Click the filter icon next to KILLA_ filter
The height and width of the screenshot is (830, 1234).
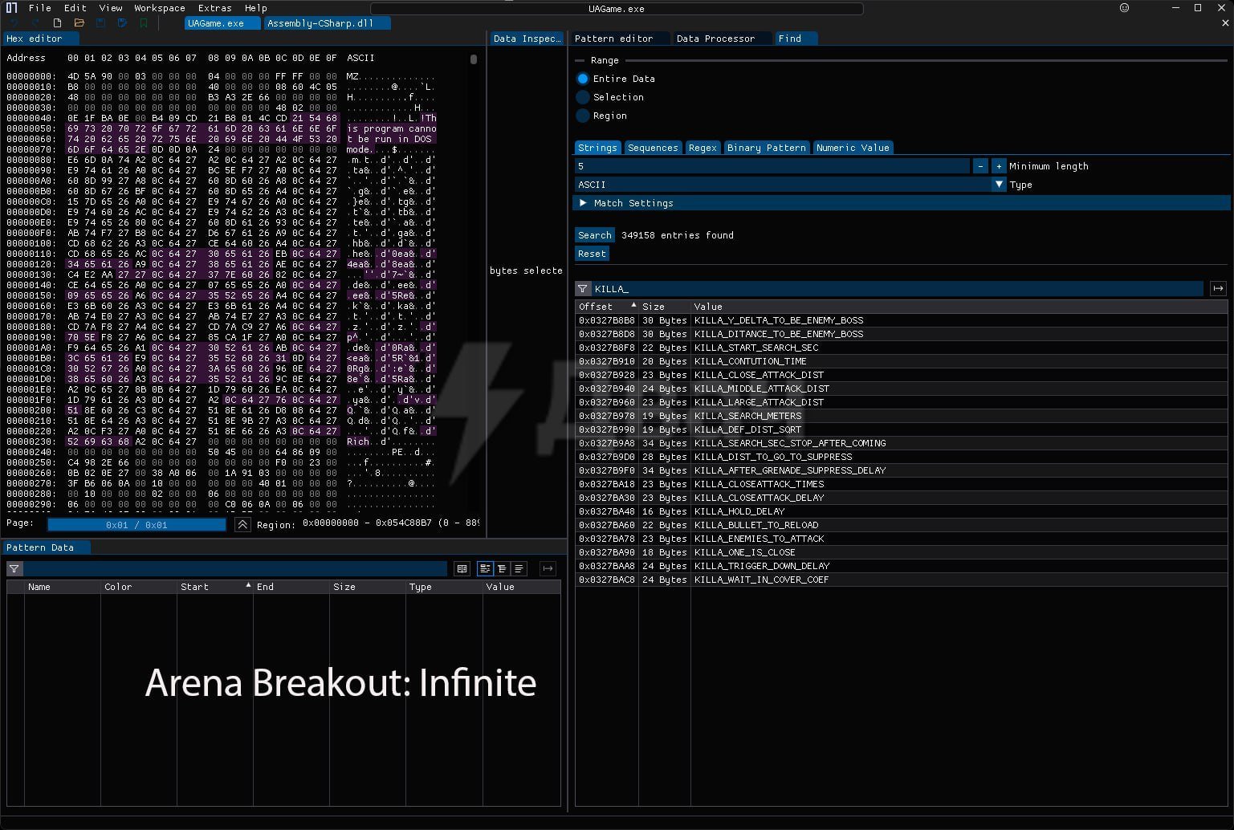point(583,289)
